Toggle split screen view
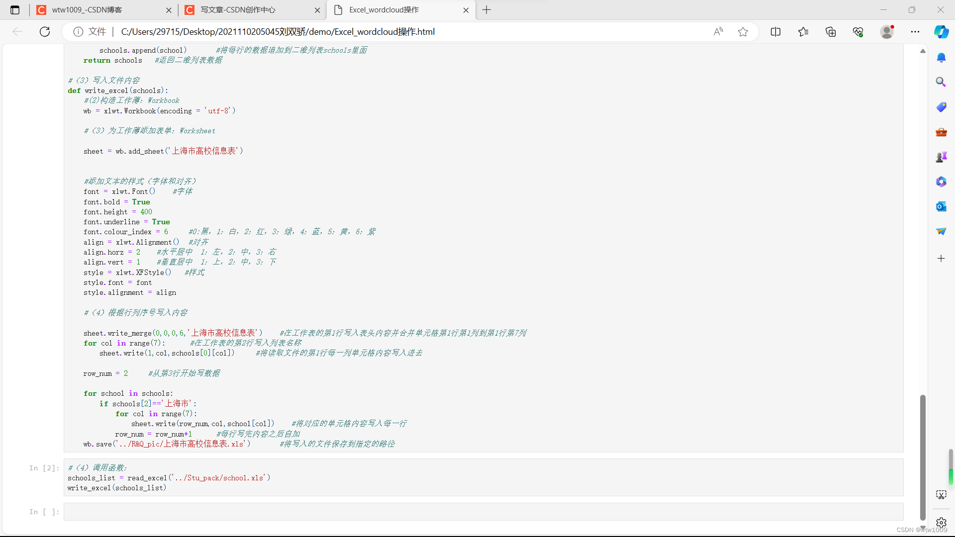This screenshot has height=537, width=955. (776, 31)
